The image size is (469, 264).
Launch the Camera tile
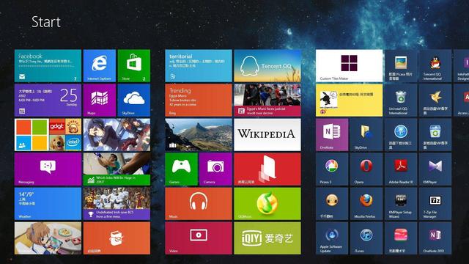[x=215, y=169]
